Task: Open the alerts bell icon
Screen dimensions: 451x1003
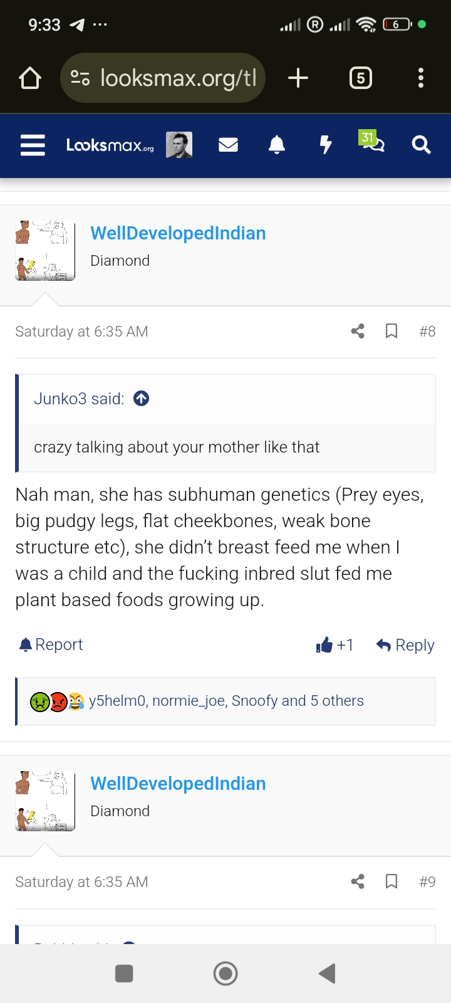Action: pos(276,145)
